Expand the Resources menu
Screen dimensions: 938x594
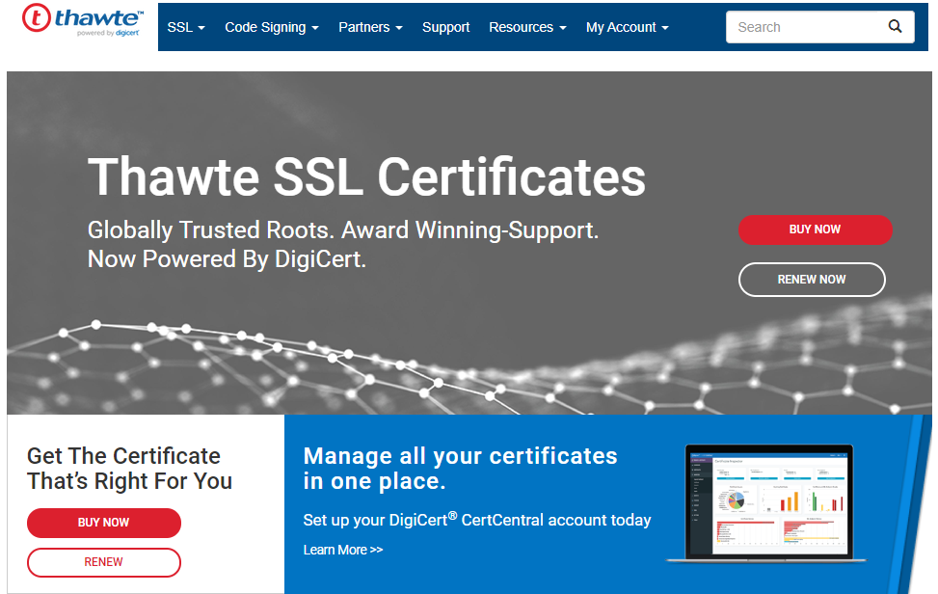[x=527, y=27]
